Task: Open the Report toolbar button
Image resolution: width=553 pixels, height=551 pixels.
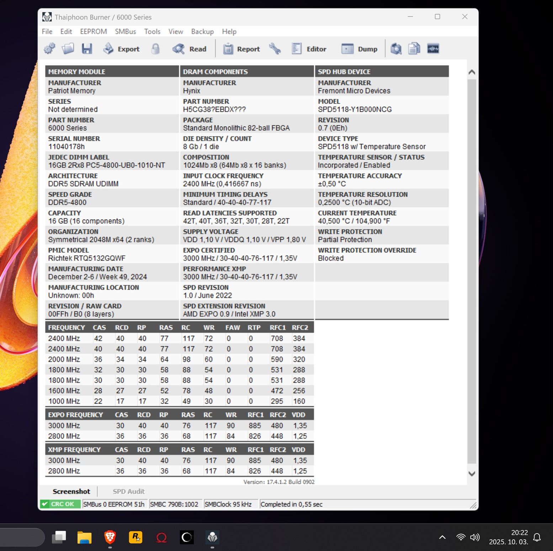Action: click(241, 49)
